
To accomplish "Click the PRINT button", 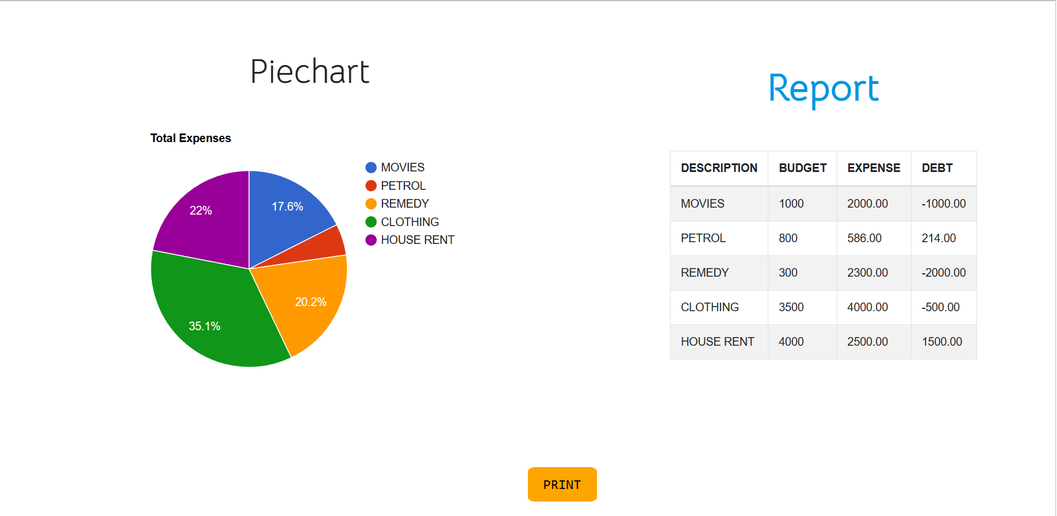I will coord(562,484).
